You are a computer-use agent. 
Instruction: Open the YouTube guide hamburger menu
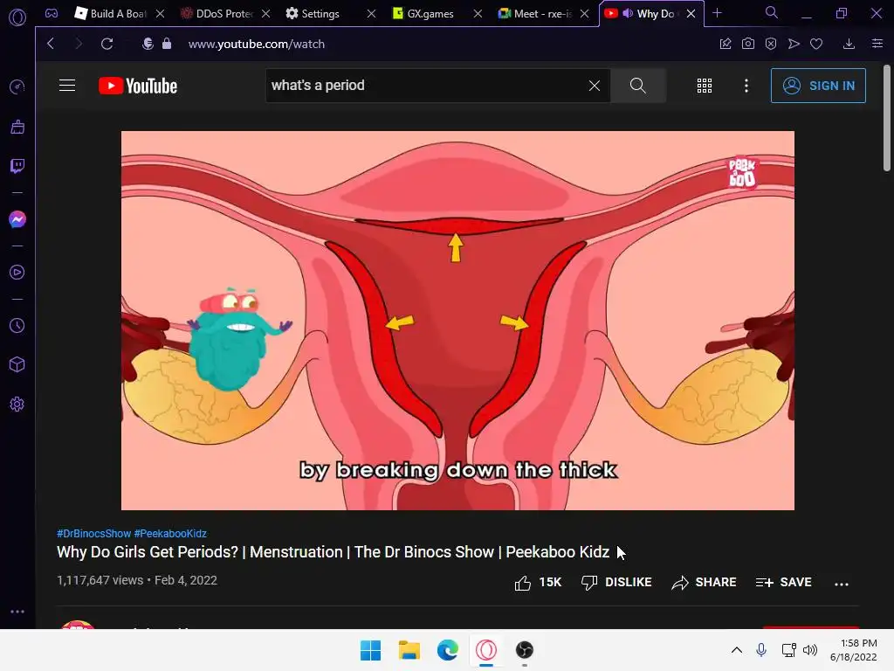click(67, 86)
